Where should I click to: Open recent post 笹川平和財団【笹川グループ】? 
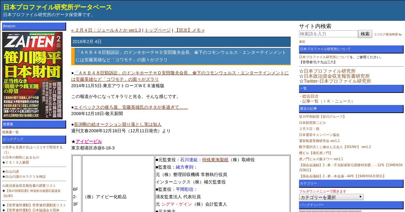coord(323,117)
